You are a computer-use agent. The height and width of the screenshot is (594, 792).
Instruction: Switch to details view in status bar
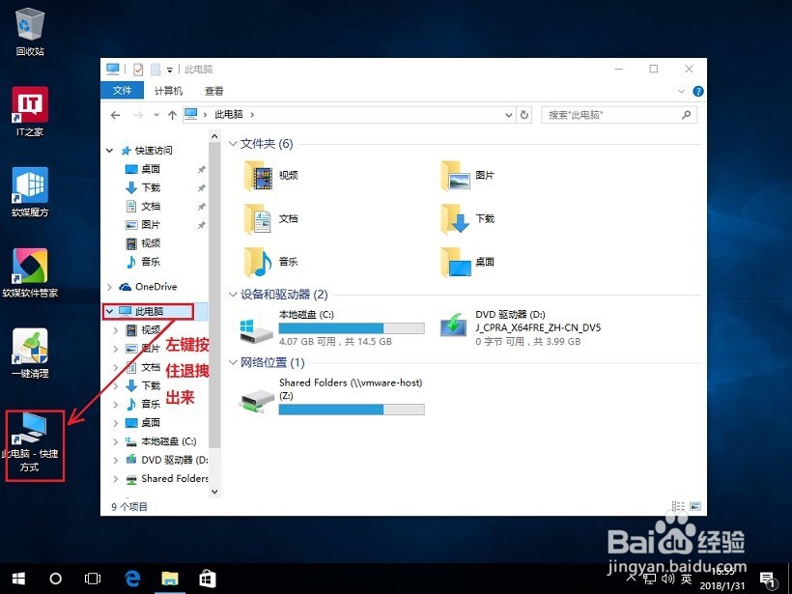point(678,505)
